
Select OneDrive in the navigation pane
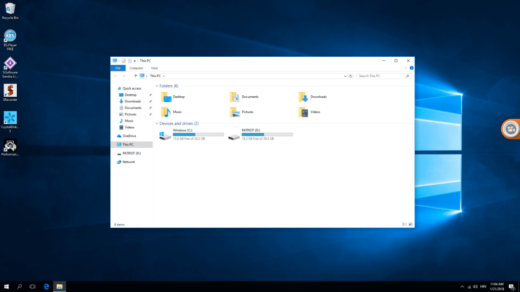129,136
